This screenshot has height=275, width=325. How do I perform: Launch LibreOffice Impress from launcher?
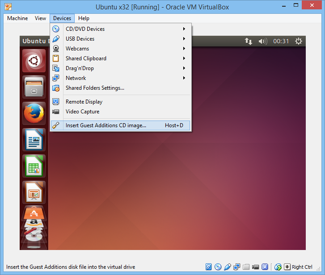[x=34, y=192]
